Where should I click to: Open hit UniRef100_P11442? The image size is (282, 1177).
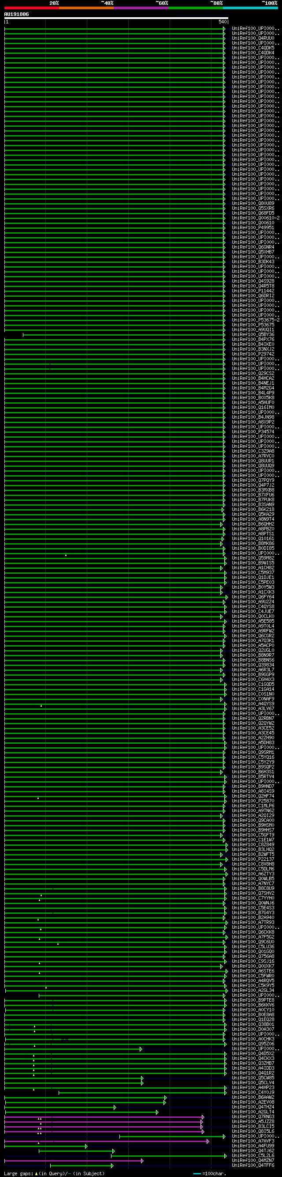click(x=253, y=291)
